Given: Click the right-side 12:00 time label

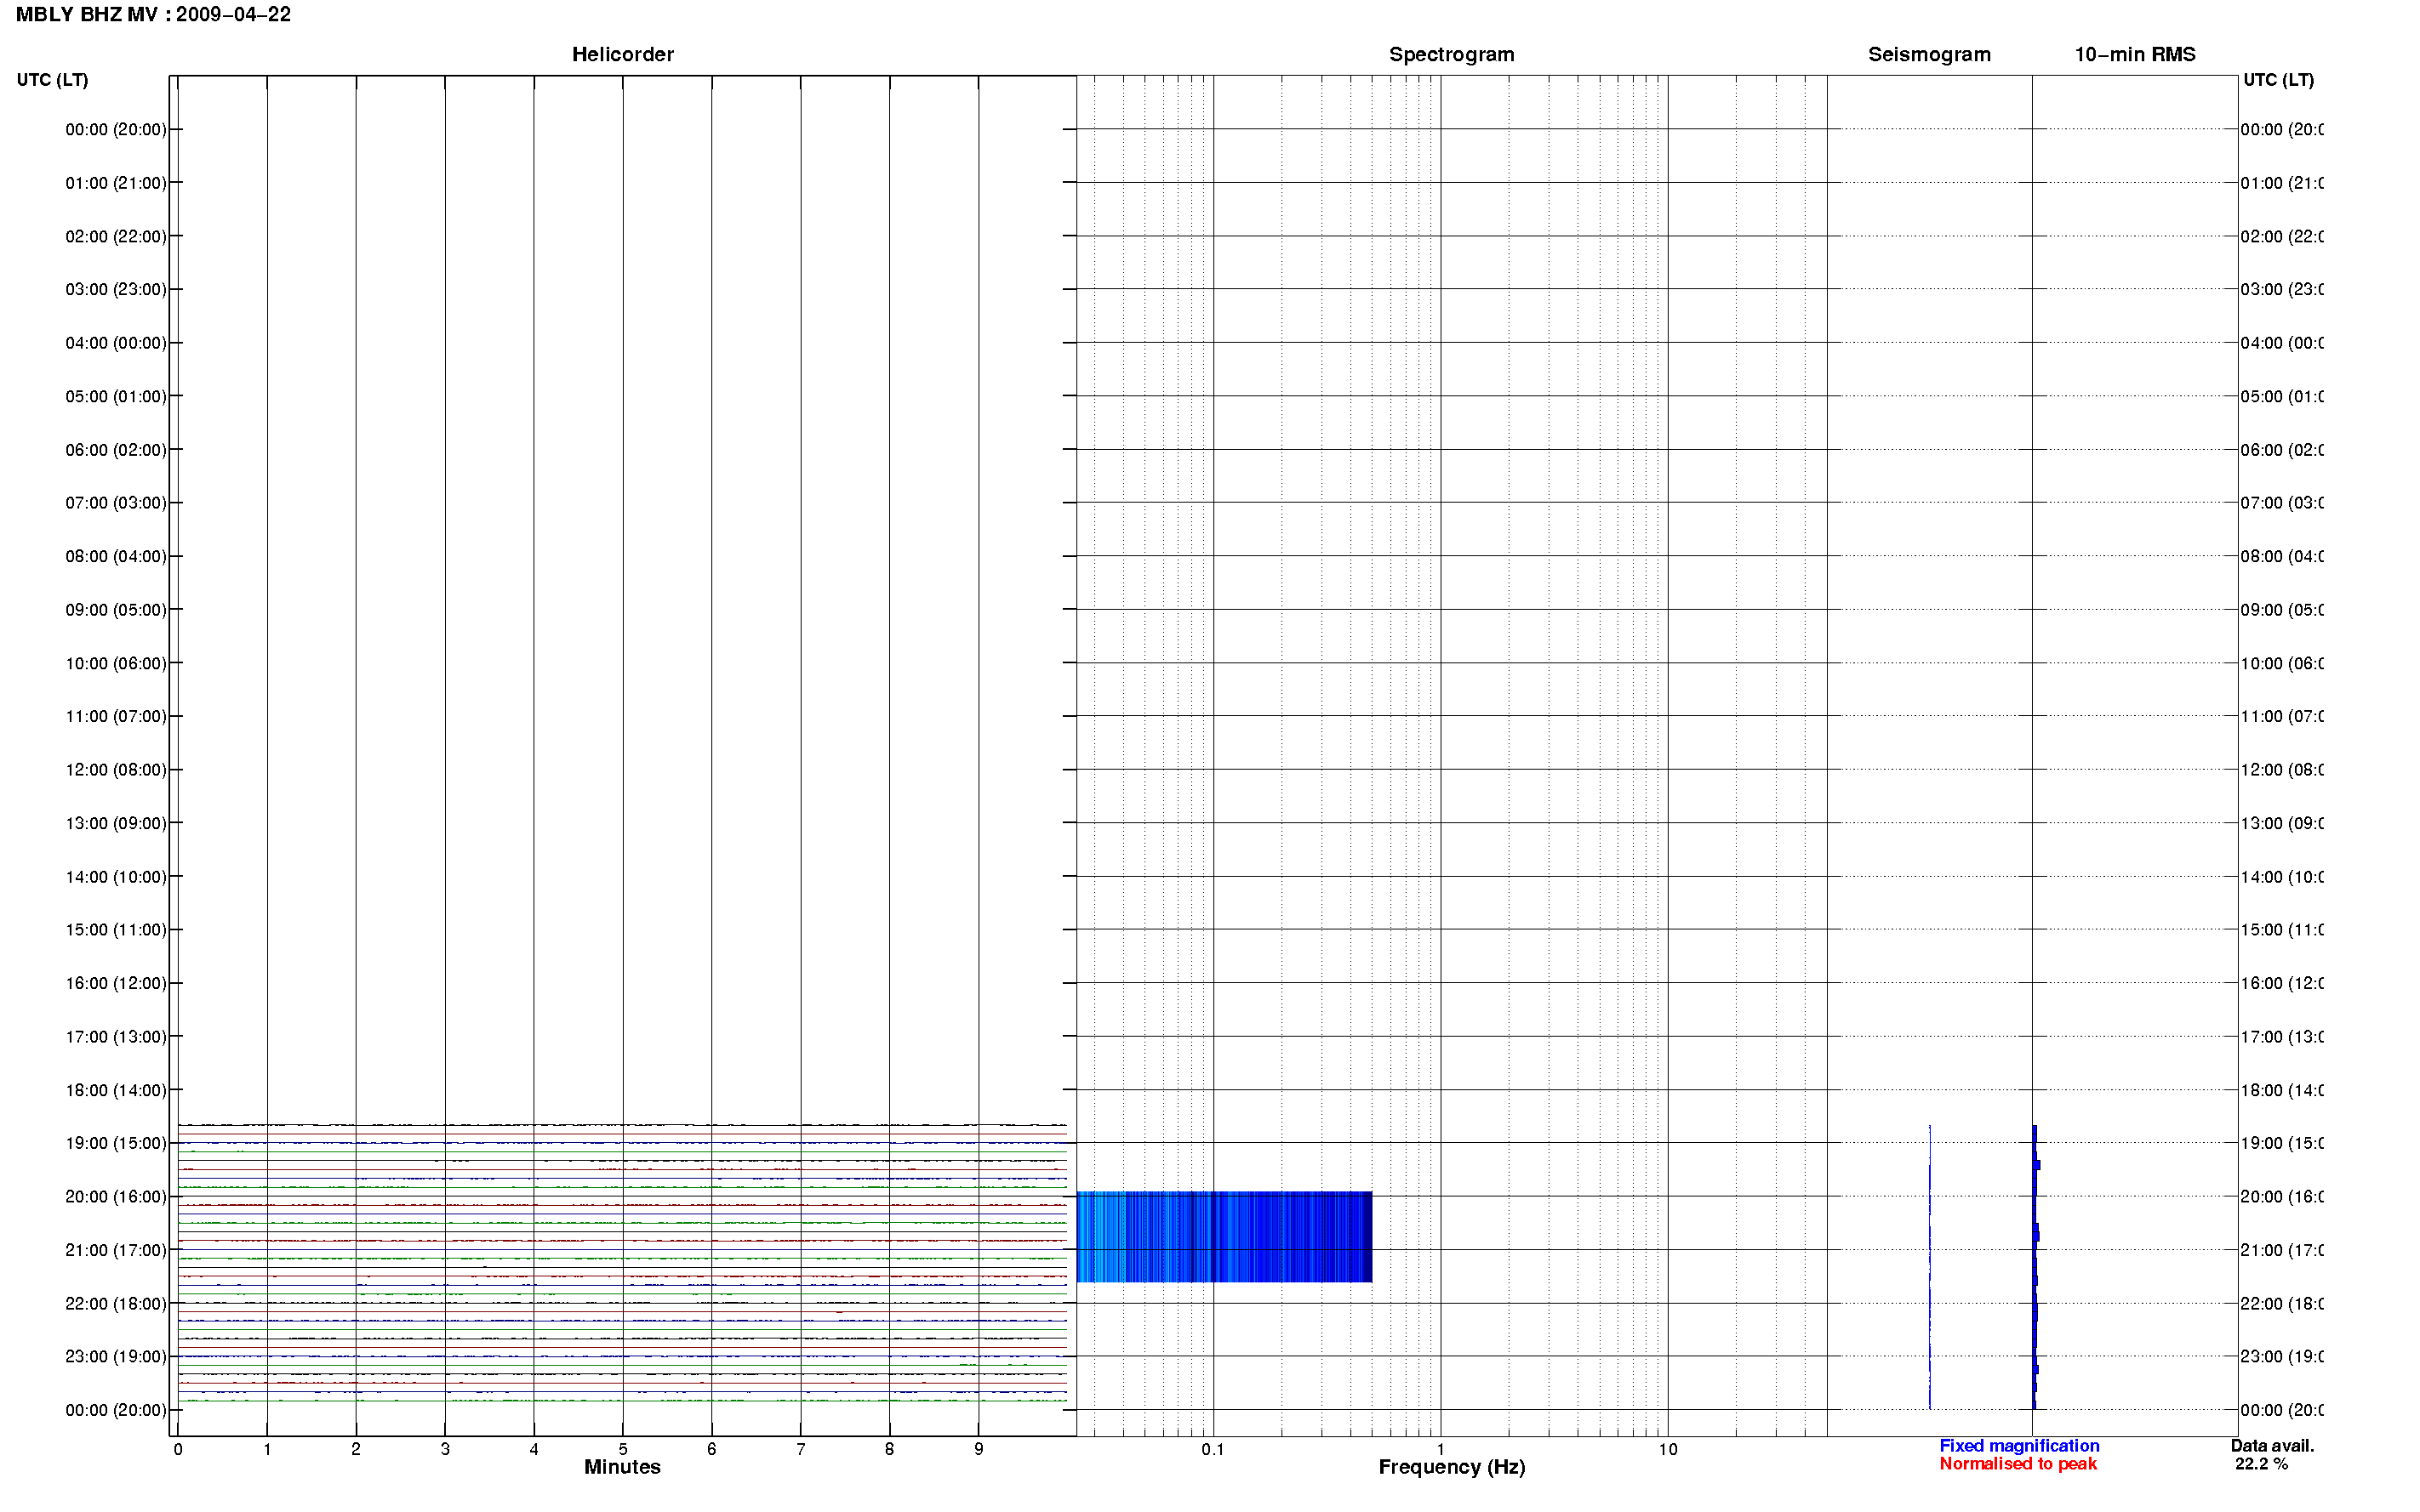Looking at the screenshot, I should 2282,770.
